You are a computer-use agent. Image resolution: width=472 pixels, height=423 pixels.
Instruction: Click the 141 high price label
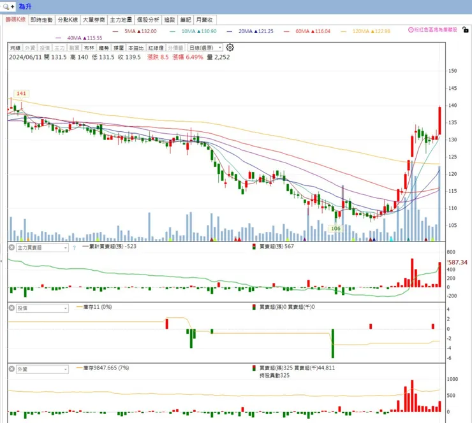[21, 94]
